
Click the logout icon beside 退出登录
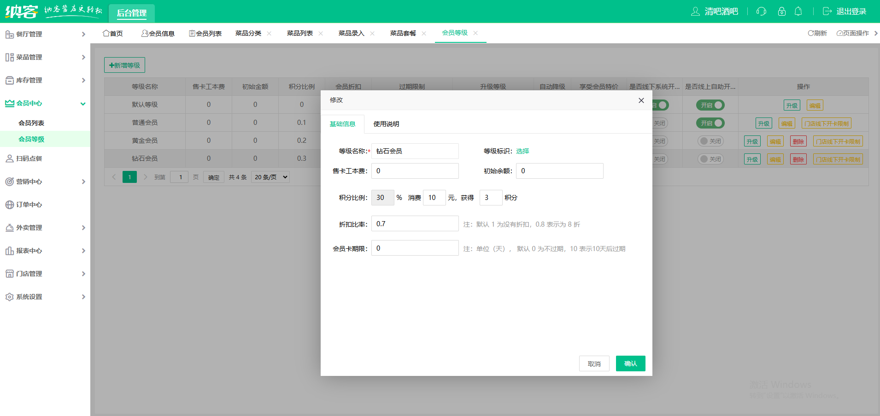827,12
